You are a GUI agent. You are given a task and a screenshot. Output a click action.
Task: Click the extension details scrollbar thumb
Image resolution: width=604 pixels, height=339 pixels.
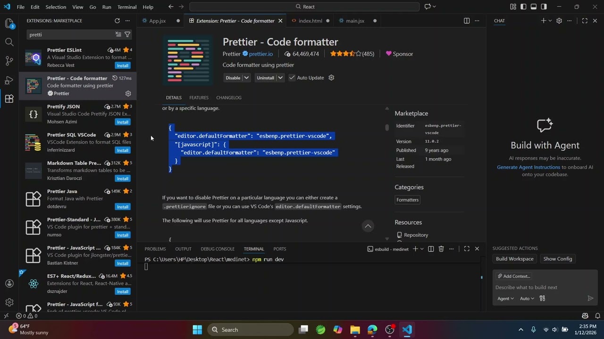coord(387,128)
